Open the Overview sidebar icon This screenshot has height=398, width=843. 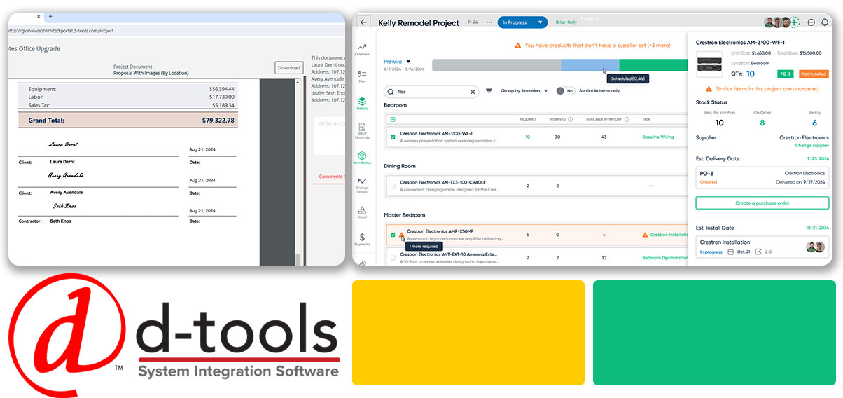tap(362, 48)
